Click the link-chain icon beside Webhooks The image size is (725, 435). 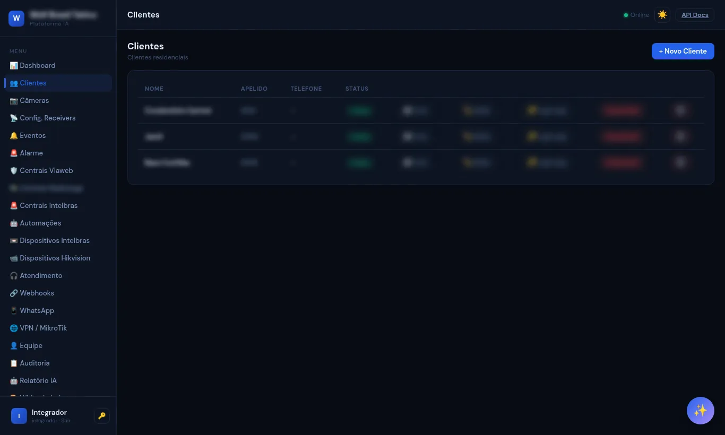point(14,293)
